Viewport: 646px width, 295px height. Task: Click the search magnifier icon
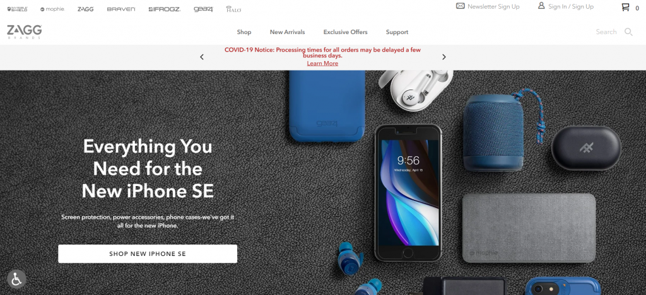(628, 32)
